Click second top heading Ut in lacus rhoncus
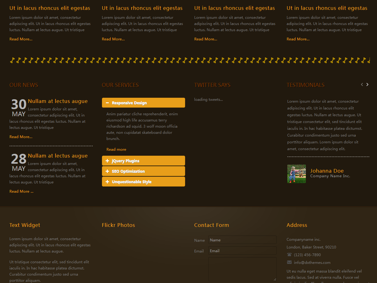This screenshot has height=283, width=377. pos(142,8)
